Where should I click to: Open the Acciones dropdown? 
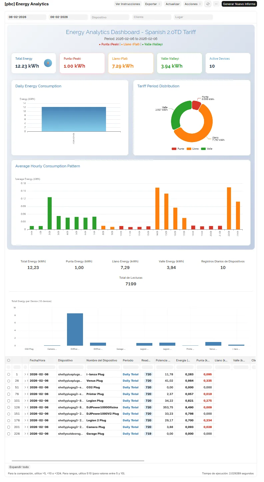(193, 4)
